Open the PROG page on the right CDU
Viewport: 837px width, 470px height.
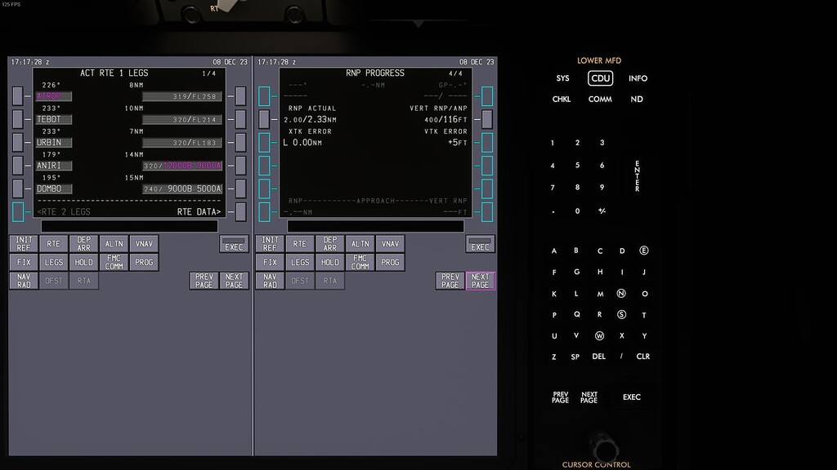click(390, 261)
